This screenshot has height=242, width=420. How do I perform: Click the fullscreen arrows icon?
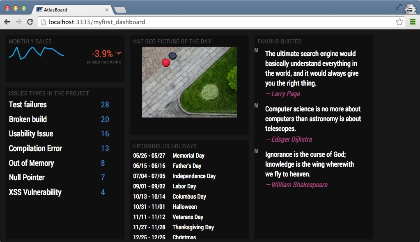pyautogui.click(x=399, y=7)
